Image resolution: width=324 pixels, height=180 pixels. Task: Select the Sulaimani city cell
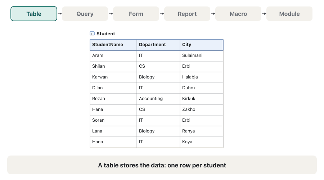coord(202,55)
